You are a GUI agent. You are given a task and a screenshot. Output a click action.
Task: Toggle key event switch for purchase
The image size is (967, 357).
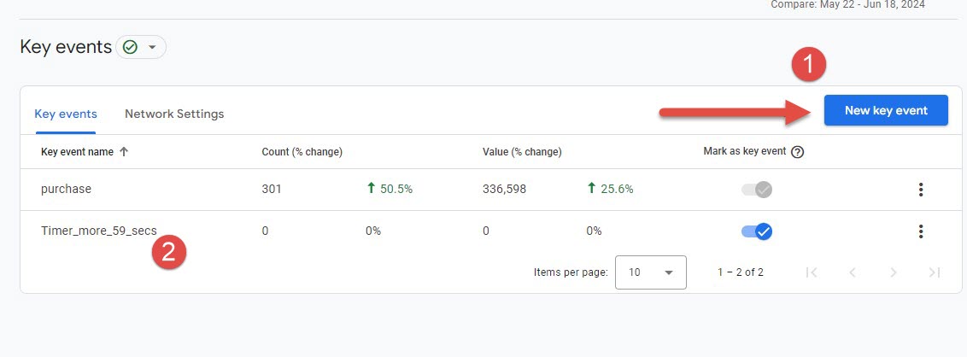757,190
